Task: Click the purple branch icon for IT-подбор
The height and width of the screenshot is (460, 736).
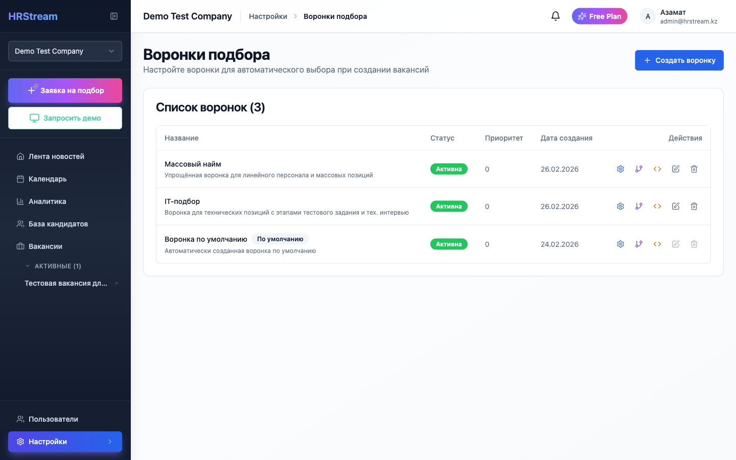Action: 638,206
